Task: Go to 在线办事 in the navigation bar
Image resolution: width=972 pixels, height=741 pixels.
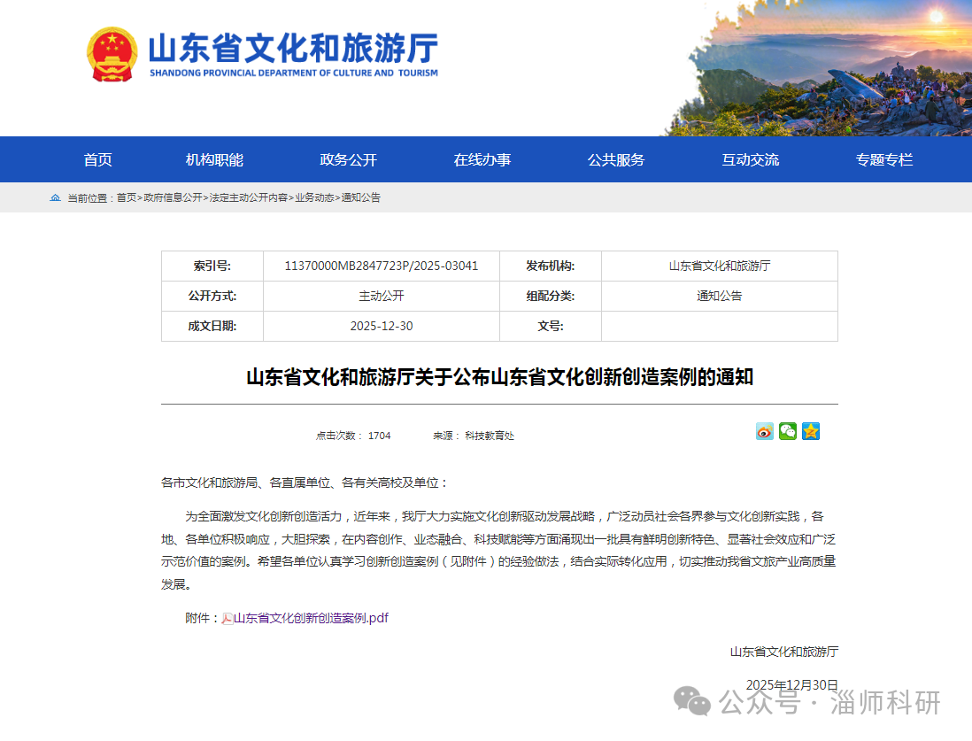Action: (482, 160)
